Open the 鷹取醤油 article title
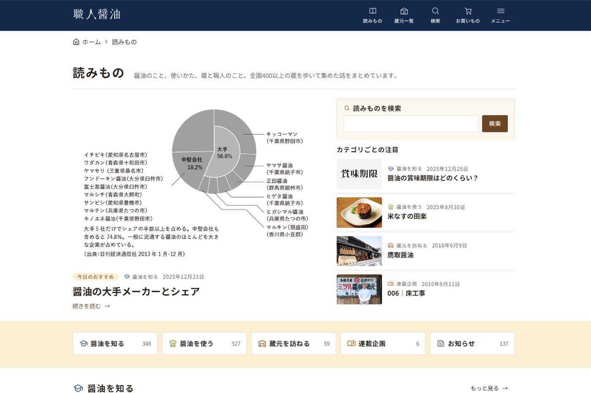This screenshot has width=591, height=393. pos(400,255)
